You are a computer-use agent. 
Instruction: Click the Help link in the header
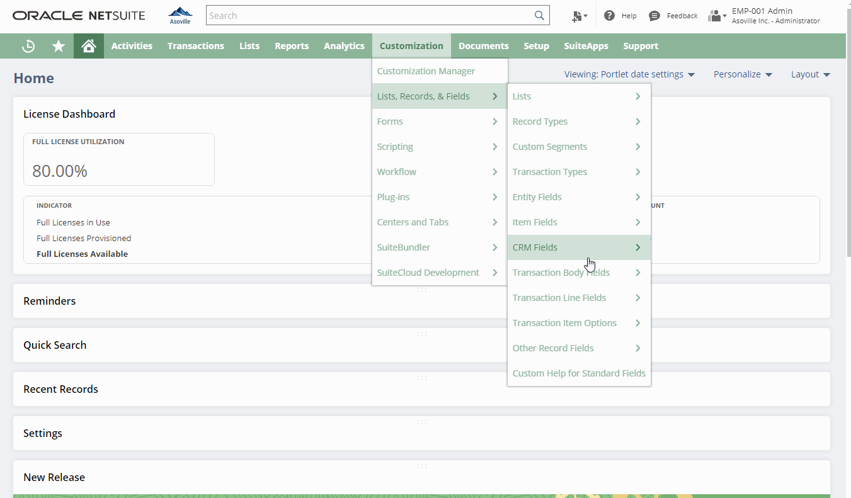click(629, 16)
